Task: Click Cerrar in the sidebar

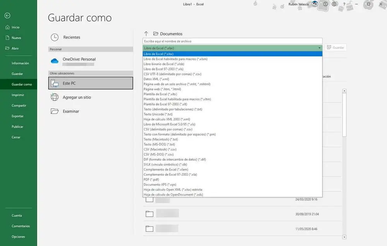Action: [x=16, y=137]
